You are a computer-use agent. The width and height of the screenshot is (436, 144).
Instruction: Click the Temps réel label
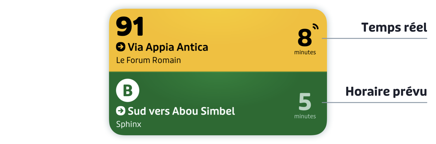394,27
